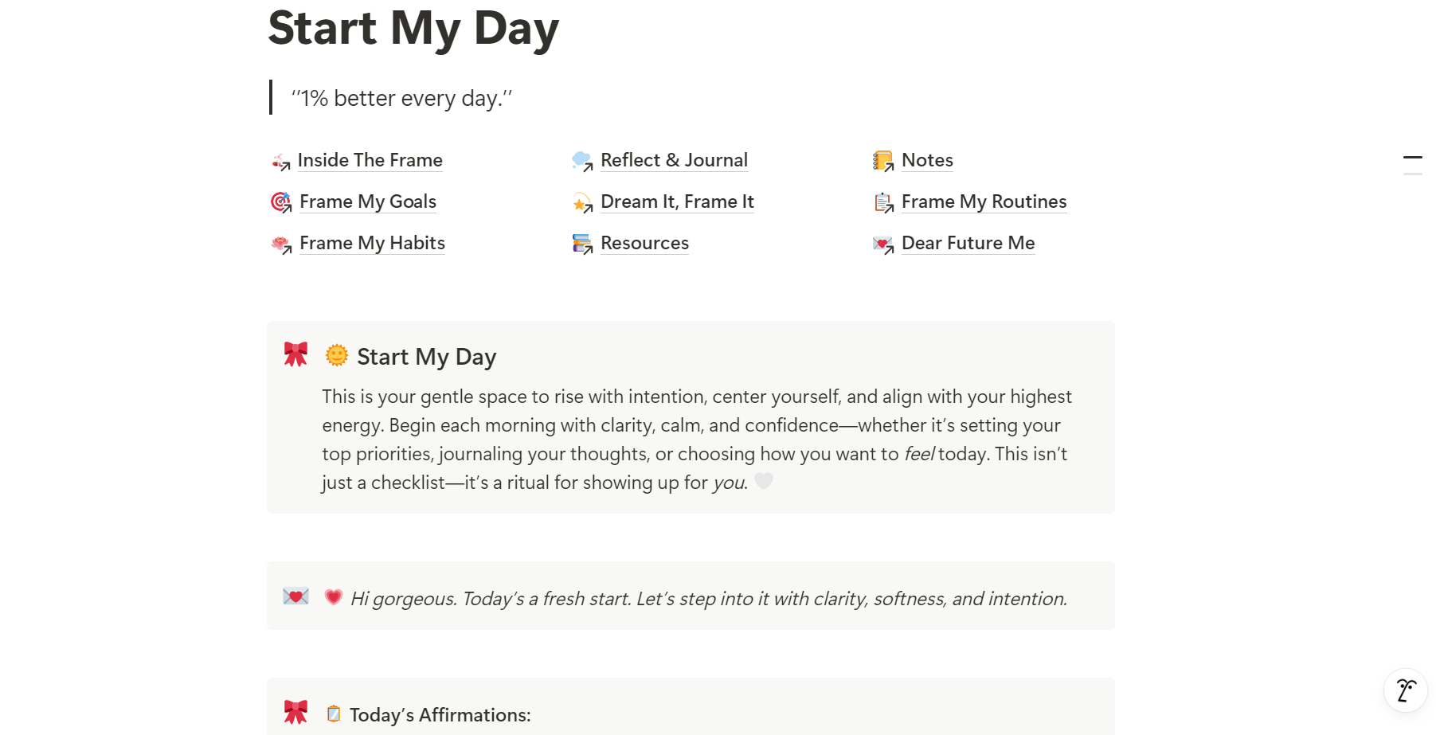Click the thought-cloud icon beside Reflect & Journal
Viewport: 1436px width, 735px height.
[582, 162]
